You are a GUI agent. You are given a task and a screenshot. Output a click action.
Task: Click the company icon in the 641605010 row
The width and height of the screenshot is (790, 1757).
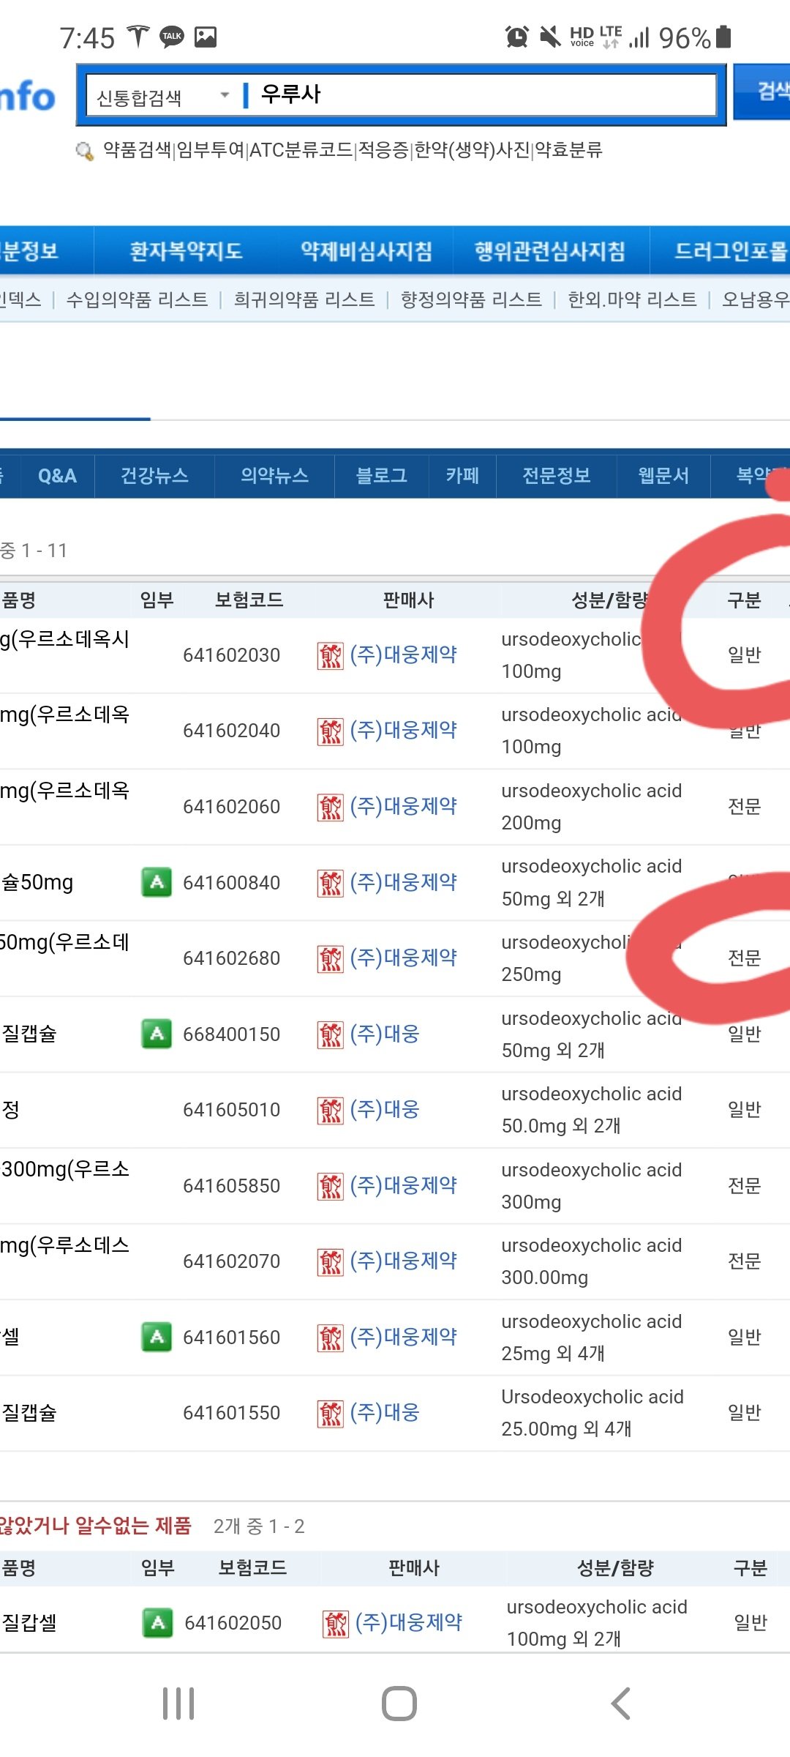point(330,1110)
